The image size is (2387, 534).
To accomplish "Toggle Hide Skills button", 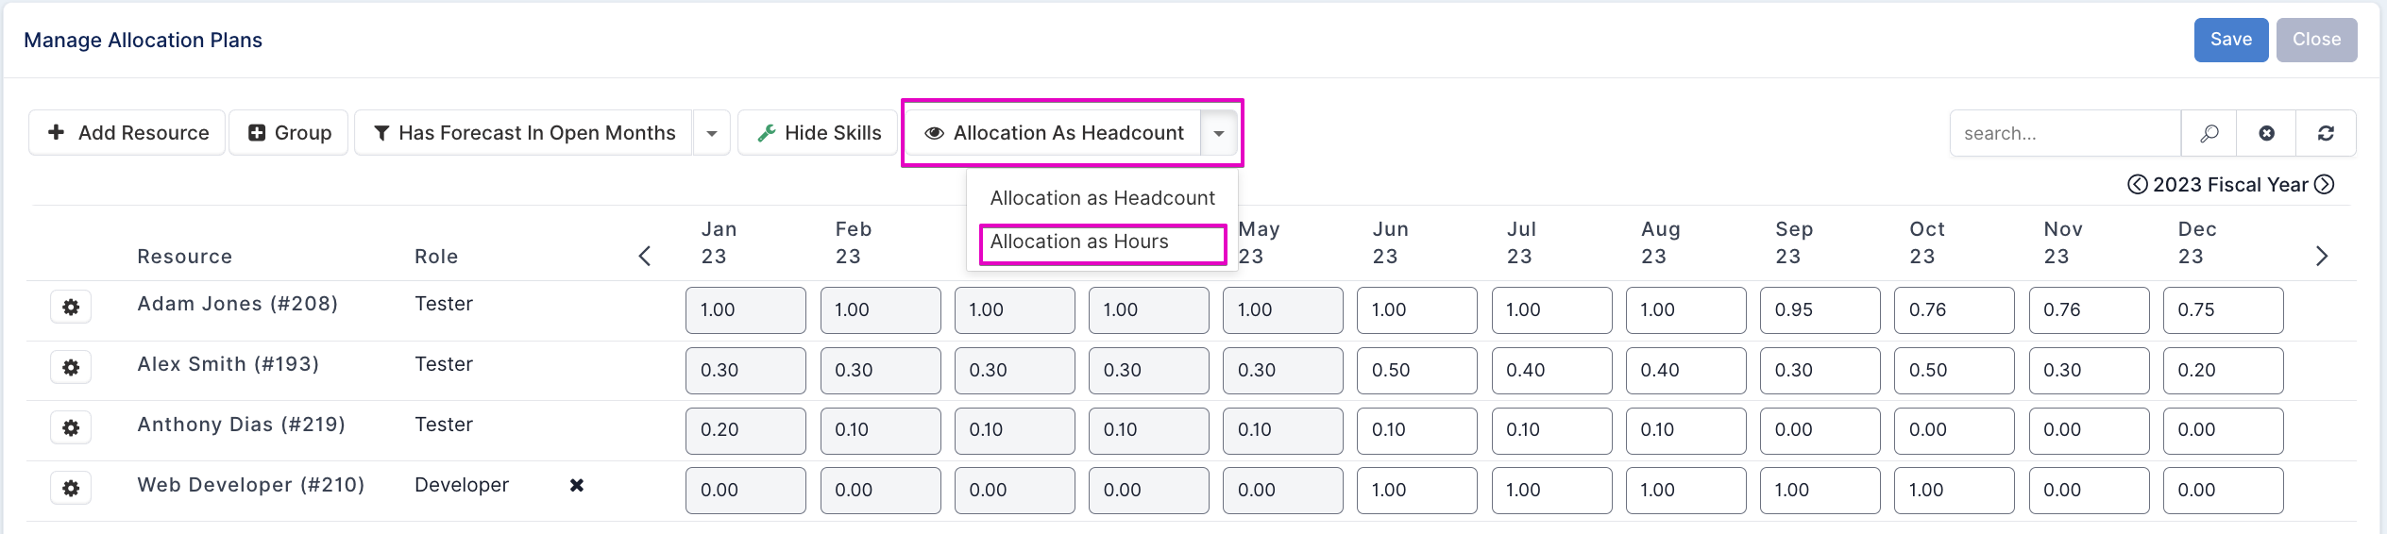I will click(x=819, y=133).
